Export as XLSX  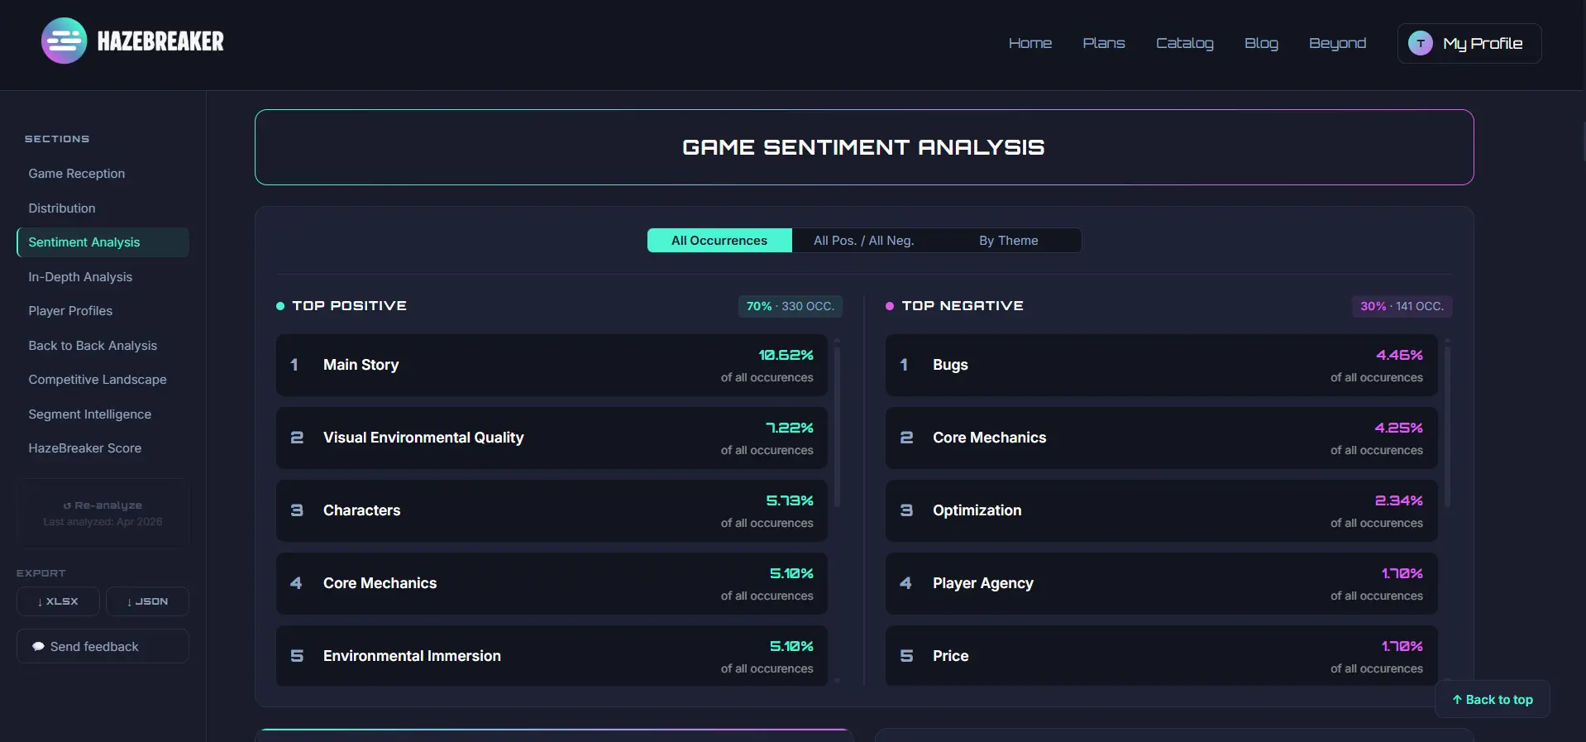pyautogui.click(x=58, y=601)
